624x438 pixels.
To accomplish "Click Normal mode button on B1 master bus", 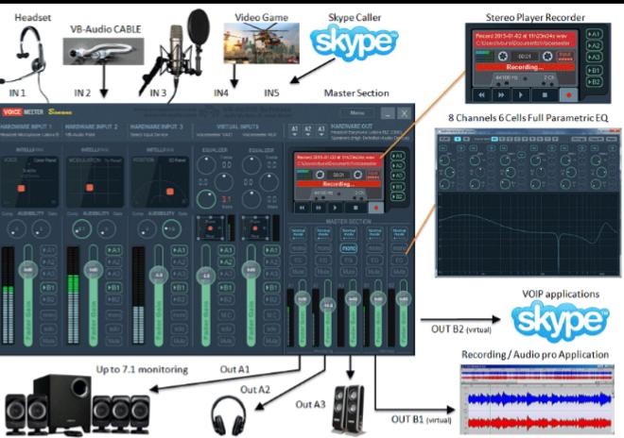I will click(x=374, y=233).
